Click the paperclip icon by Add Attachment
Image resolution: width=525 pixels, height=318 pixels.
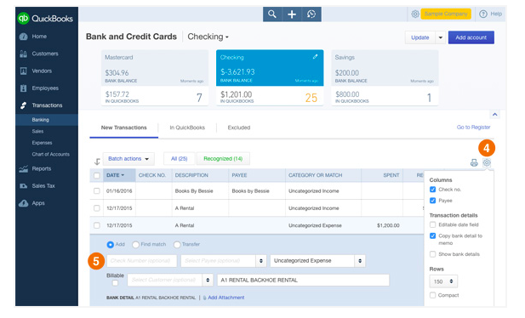204,298
